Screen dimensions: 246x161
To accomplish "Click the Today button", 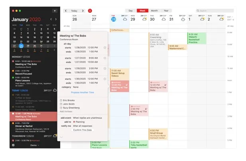I will pyautogui.click(x=74, y=11).
